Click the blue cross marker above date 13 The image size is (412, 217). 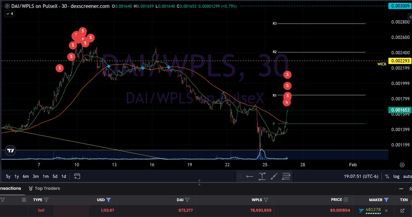pyautogui.click(x=109, y=66)
